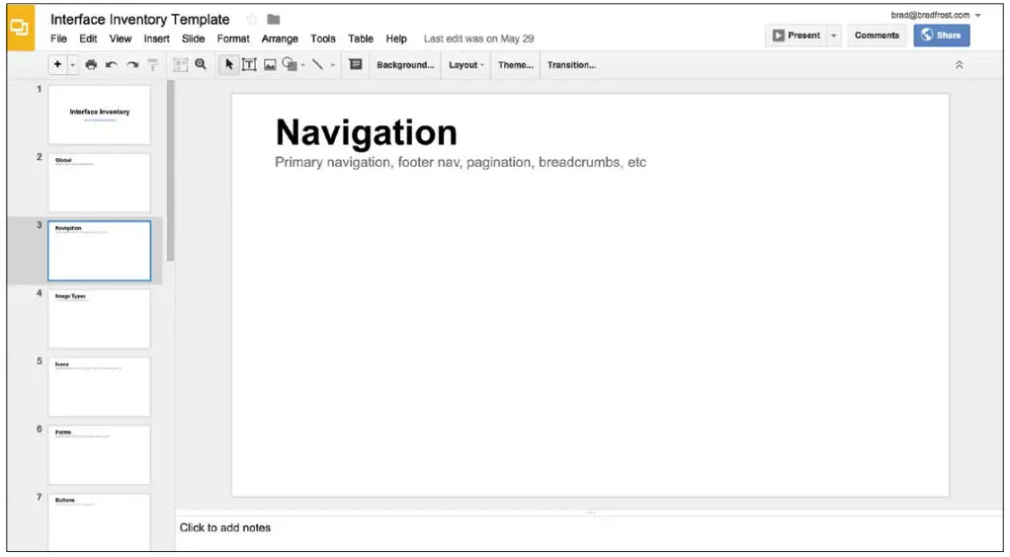Select slide 3 Navigation thumbnail
This screenshot has height=557, width=1010.
[x=99, y=251]
